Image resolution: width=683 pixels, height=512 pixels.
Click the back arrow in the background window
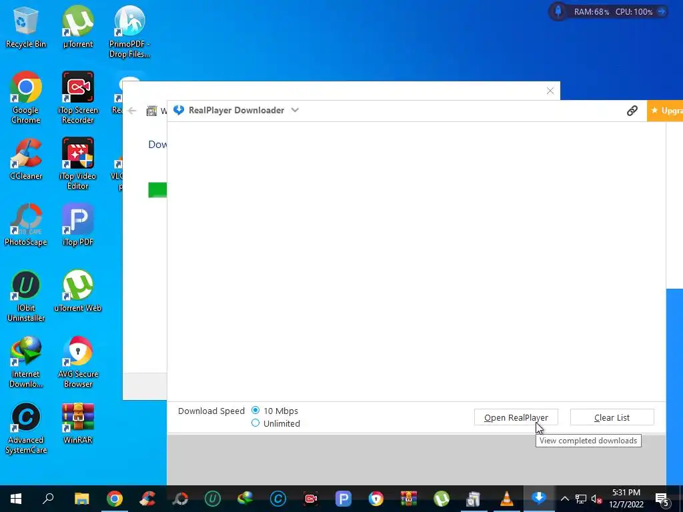[x=133, y=111]
